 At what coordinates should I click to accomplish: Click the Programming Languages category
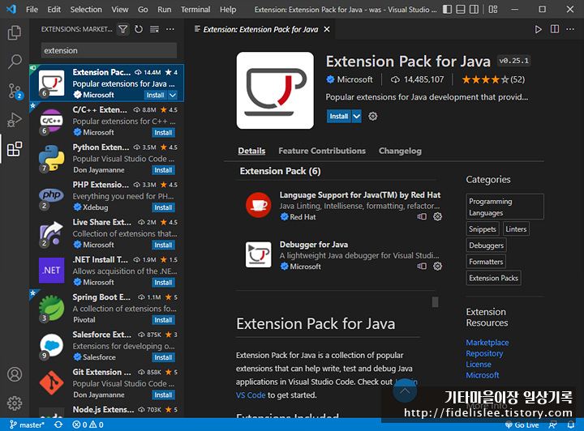505,207
